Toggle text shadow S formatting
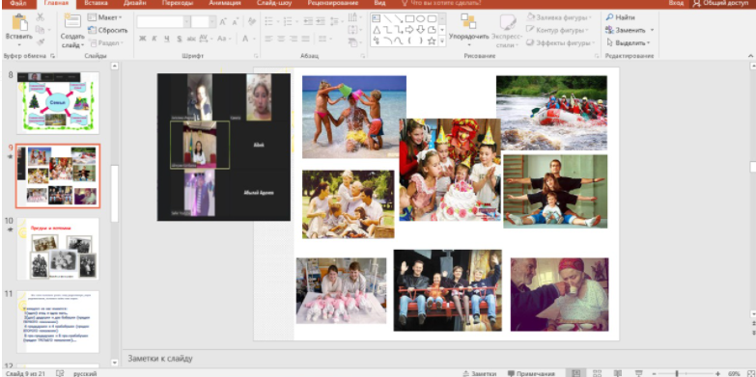This screenshot has width=756, height=377. (x=180, y=39)
